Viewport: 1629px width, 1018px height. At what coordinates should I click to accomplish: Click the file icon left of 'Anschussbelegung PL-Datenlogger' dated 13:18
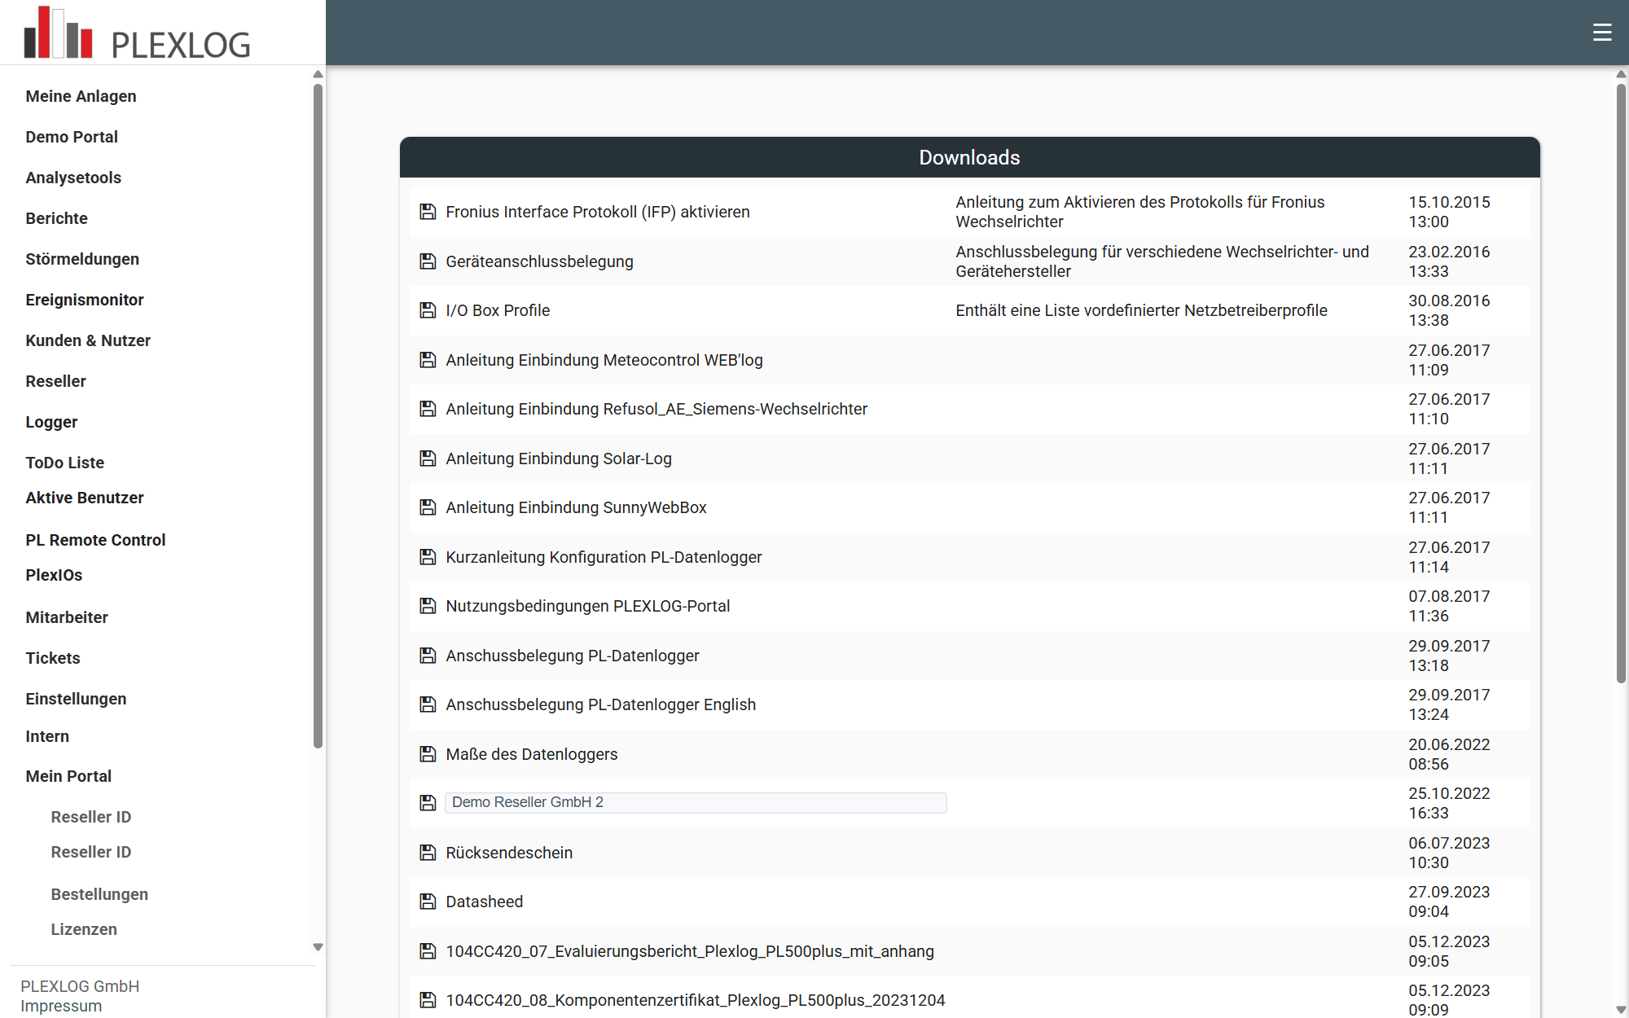point(428,656)
